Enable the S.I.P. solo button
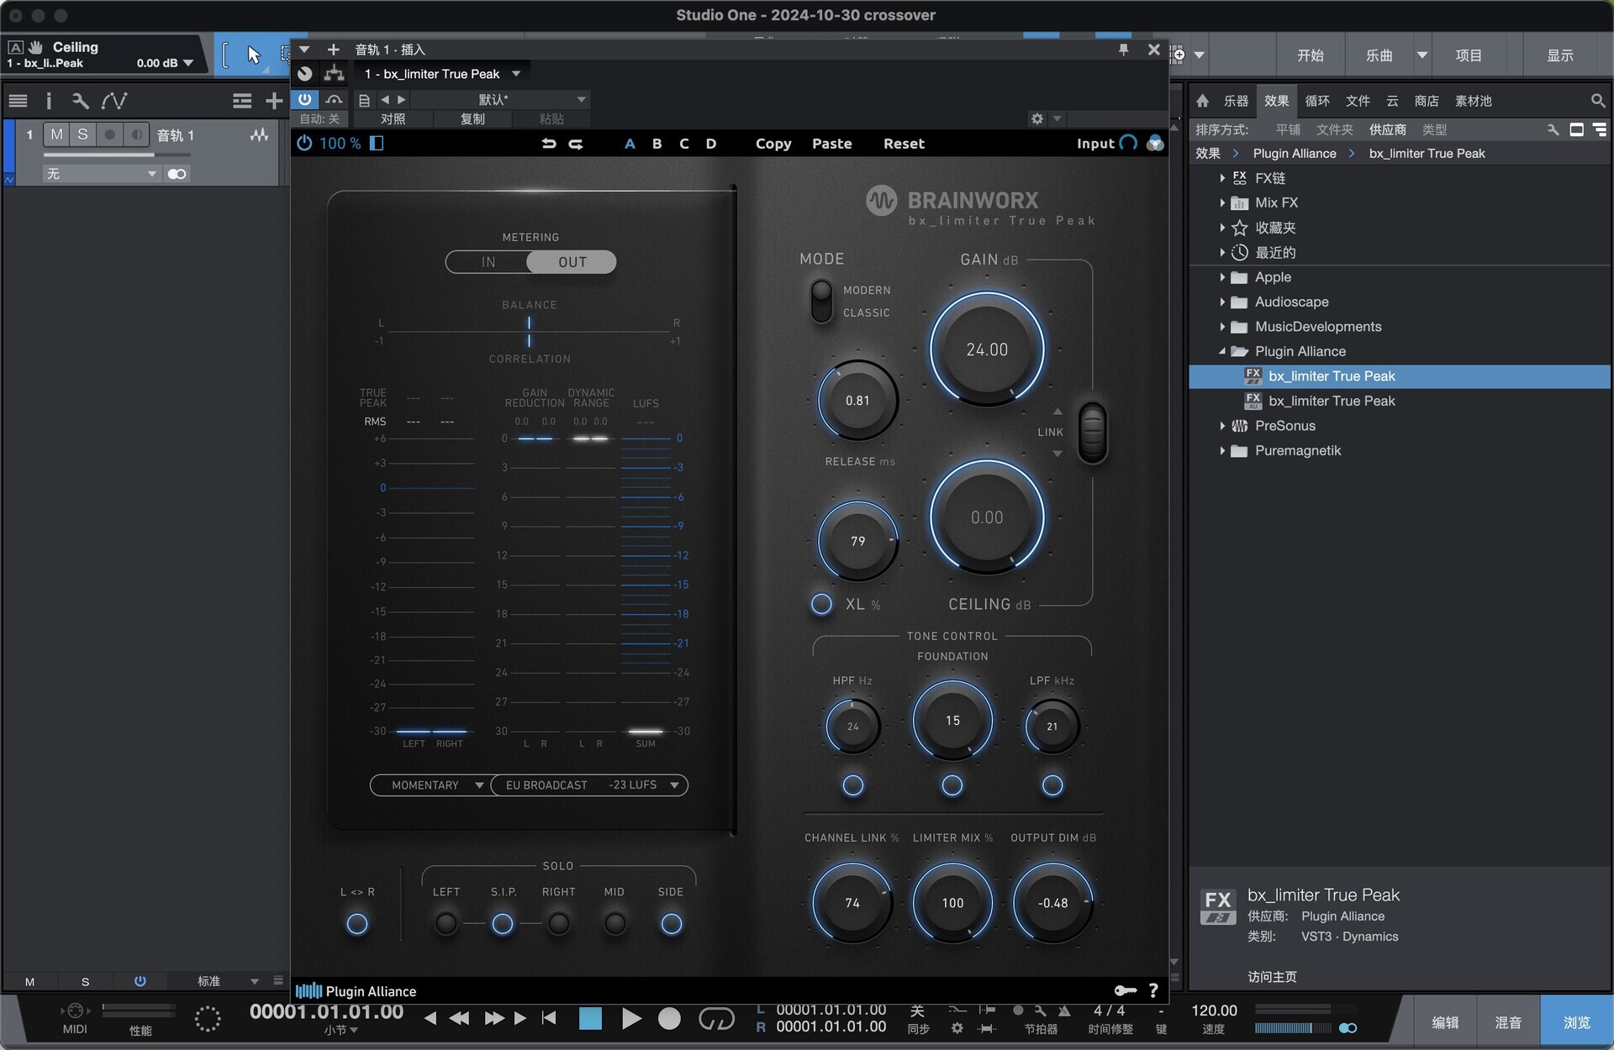The height and width of the screenshot is (1050, 1614). coord(503,924)
